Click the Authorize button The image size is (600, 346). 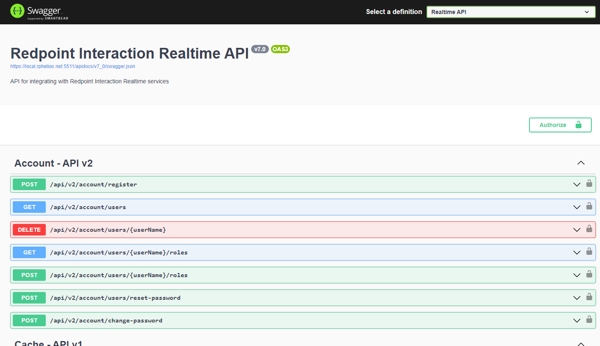[x=560, y=125]
